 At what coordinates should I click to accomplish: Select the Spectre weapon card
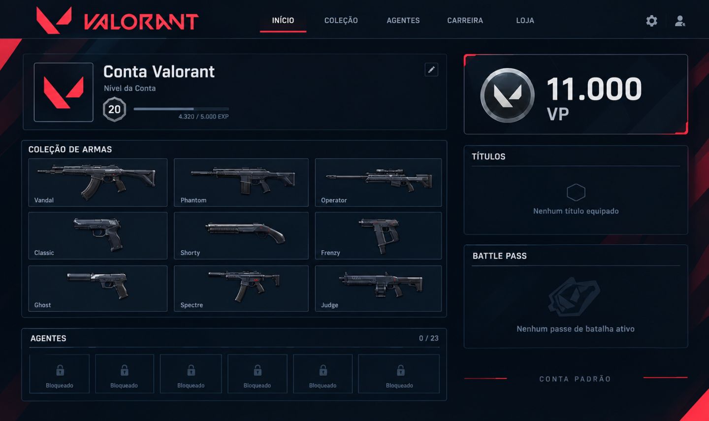click(x=241, y=289)
